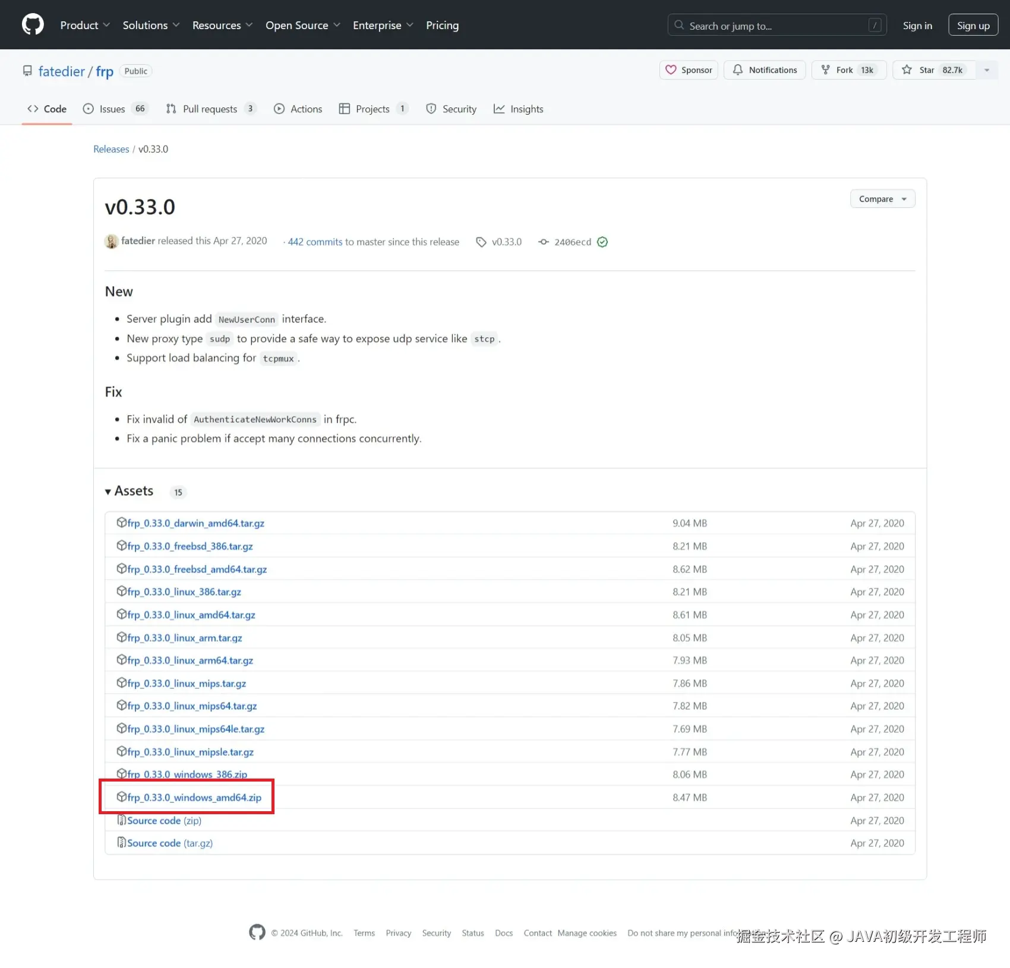1010x968 pixels.
Task: Download frp_0.33.0_linux_mips64le.tar.gz
Action: (196, 729)
